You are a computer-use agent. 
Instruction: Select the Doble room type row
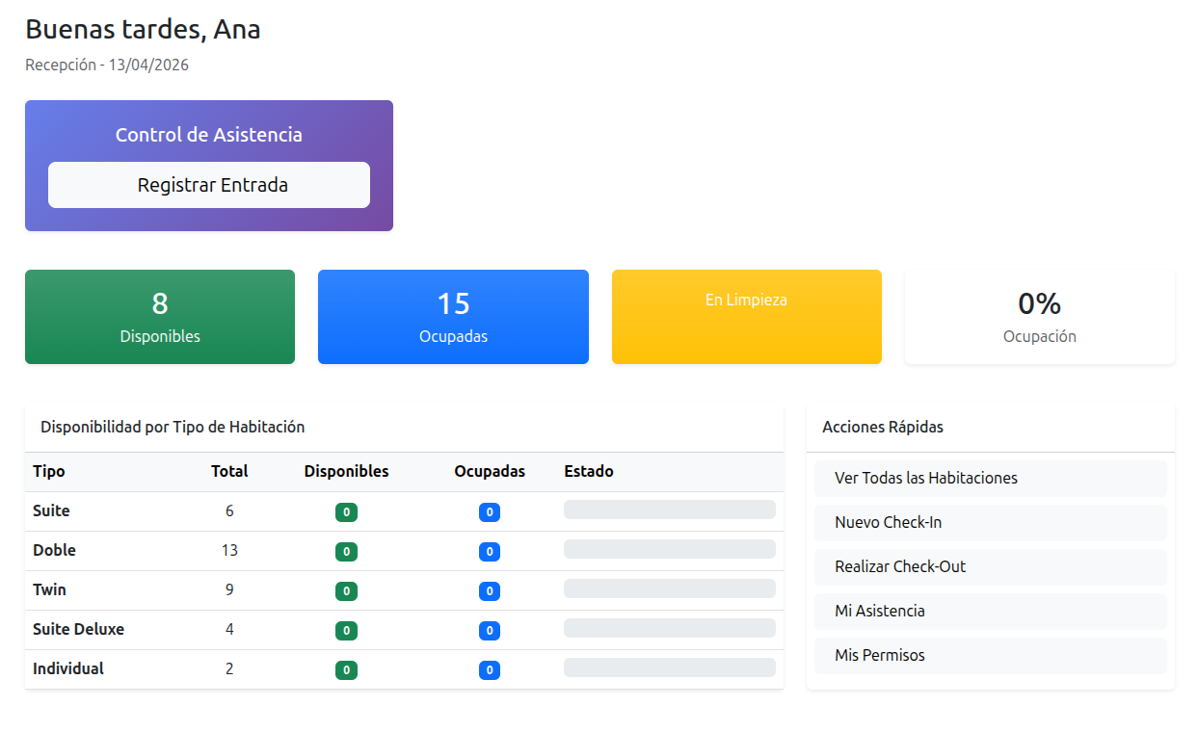[54, 551]
